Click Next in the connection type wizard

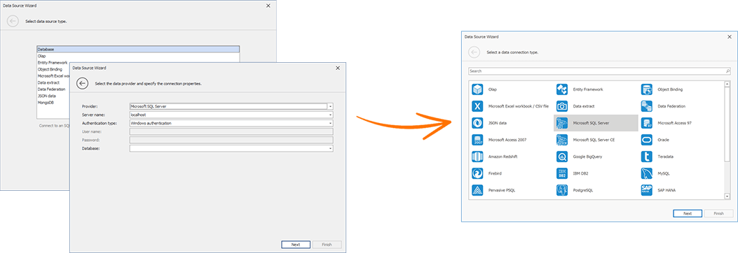pos(688,213)
